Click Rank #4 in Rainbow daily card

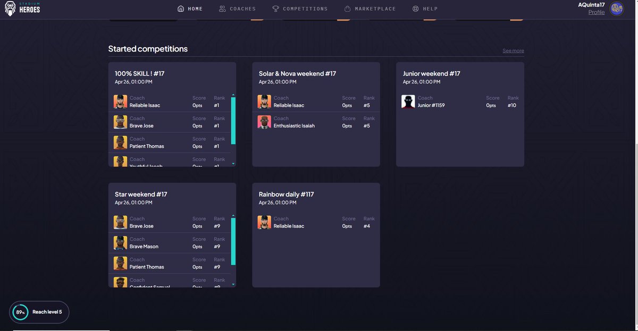point(367,226)
